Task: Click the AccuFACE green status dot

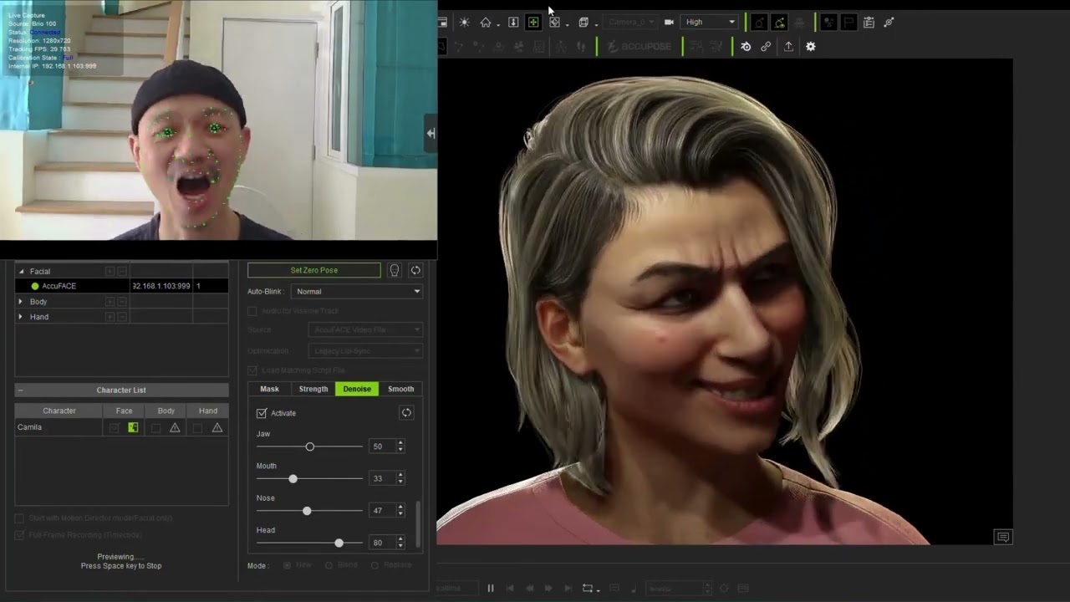Action: (x=35, y=286)
